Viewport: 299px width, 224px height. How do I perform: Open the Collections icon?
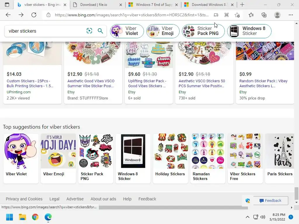tap(264, 15)
